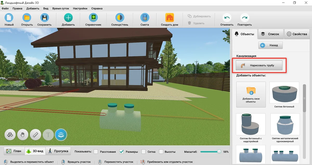
Task: Select the ruler measurement tool in viewport
Action: click(36, 135)
